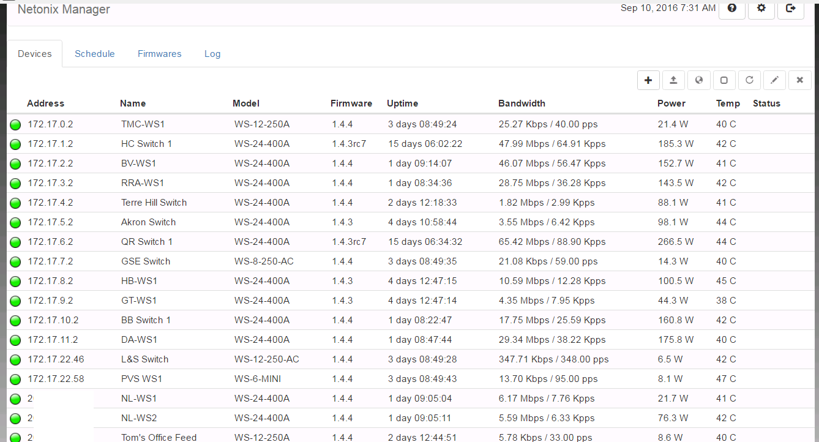Image resolution: width=819 pixels, height=442 pixels.
Task: Select the TMC-WS1 device row
Action: pyautogui.click(x=143, y=124)
